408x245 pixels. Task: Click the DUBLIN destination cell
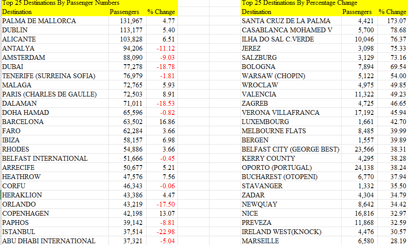(55, 30)
